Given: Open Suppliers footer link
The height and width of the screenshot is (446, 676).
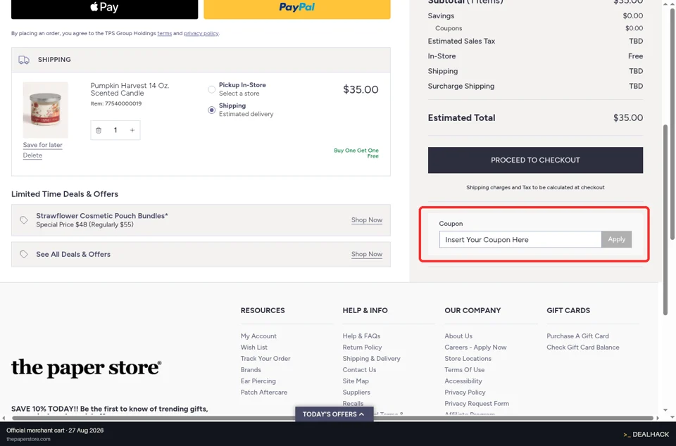Looking at the screenshot, I should [x=356, y=393].
